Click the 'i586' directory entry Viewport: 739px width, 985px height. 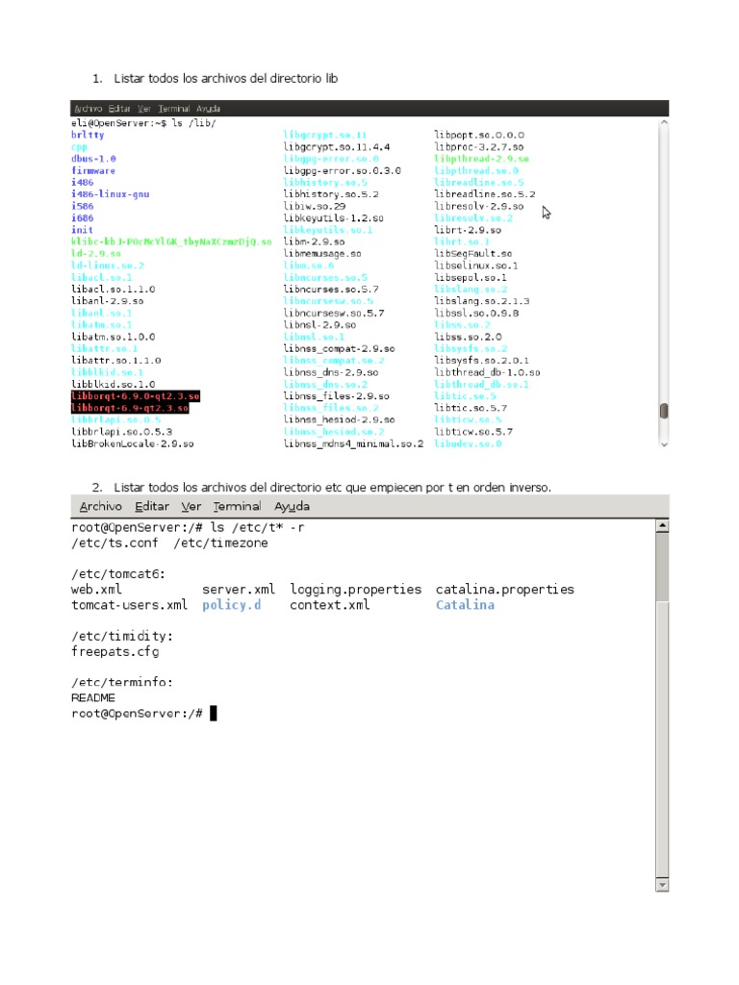coord(82,206)
